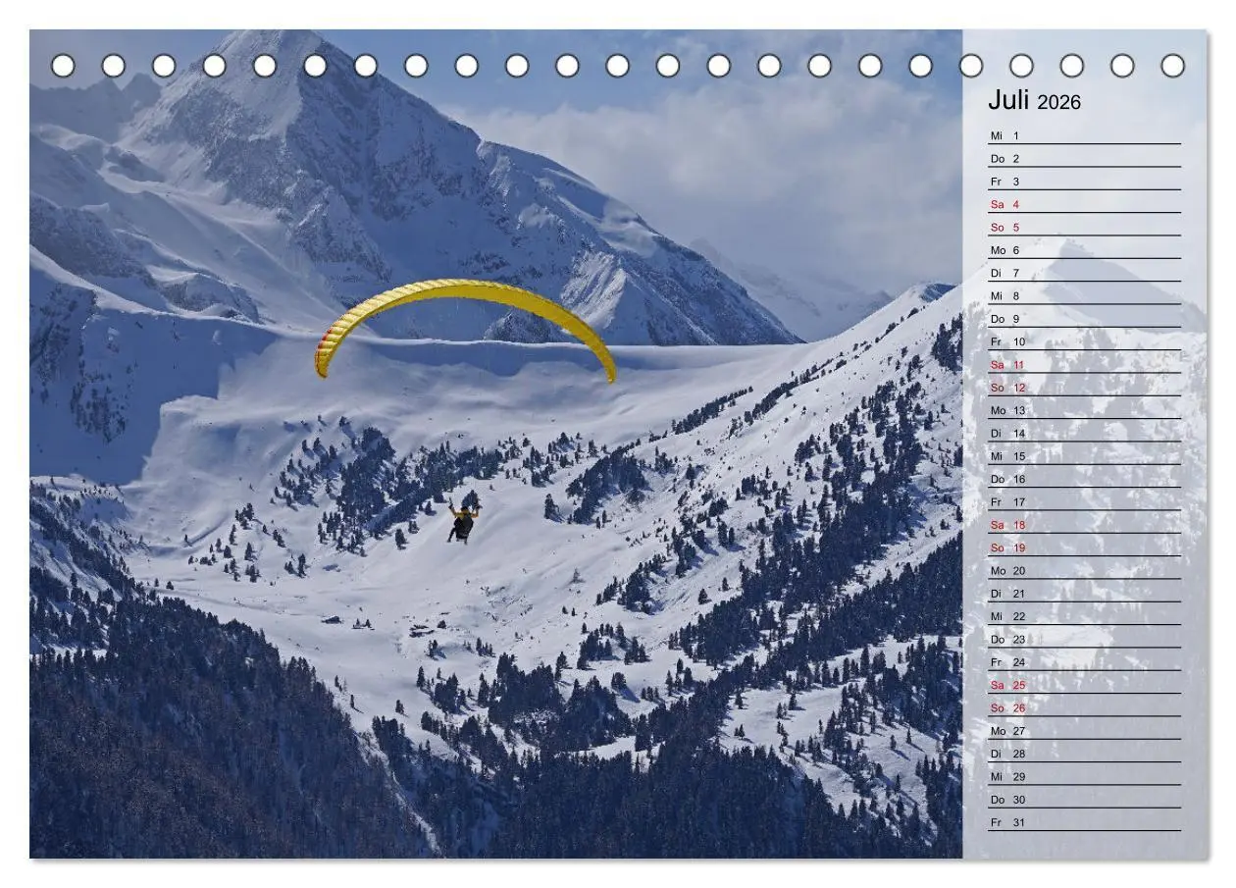Image resolution: width=1236 pixels, height=888 pixels.
Task: Select the red 'Sa 4' row
Action: (x=1084, y=204)
